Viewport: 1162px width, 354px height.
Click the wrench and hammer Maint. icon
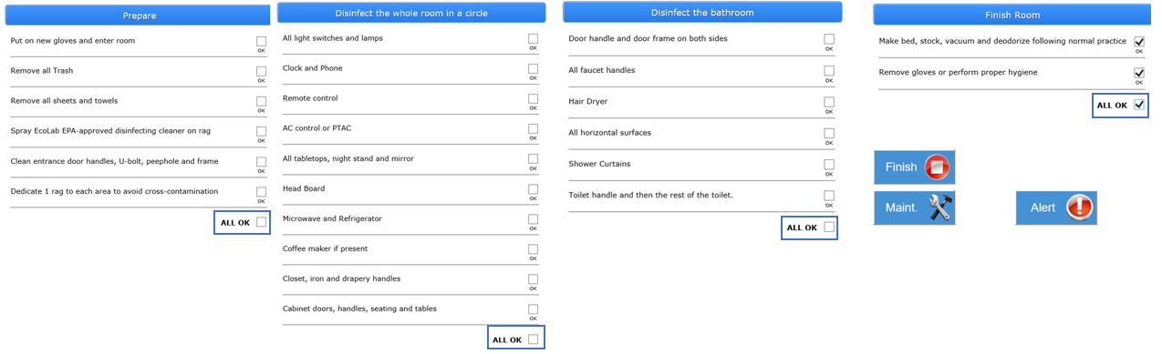[x=940, y=207]
